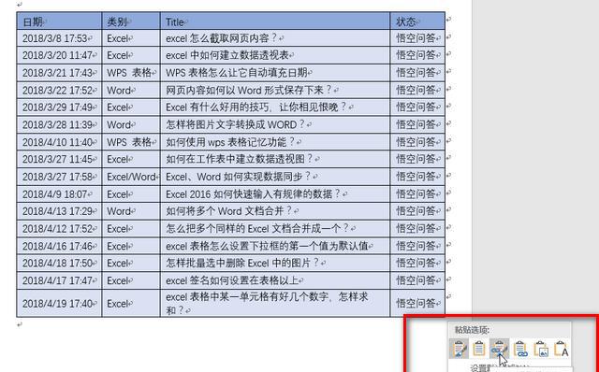Click the date cell 2018/4/19 17:40
The height and width of the screenshot is (372, 599).
[59, 304]
